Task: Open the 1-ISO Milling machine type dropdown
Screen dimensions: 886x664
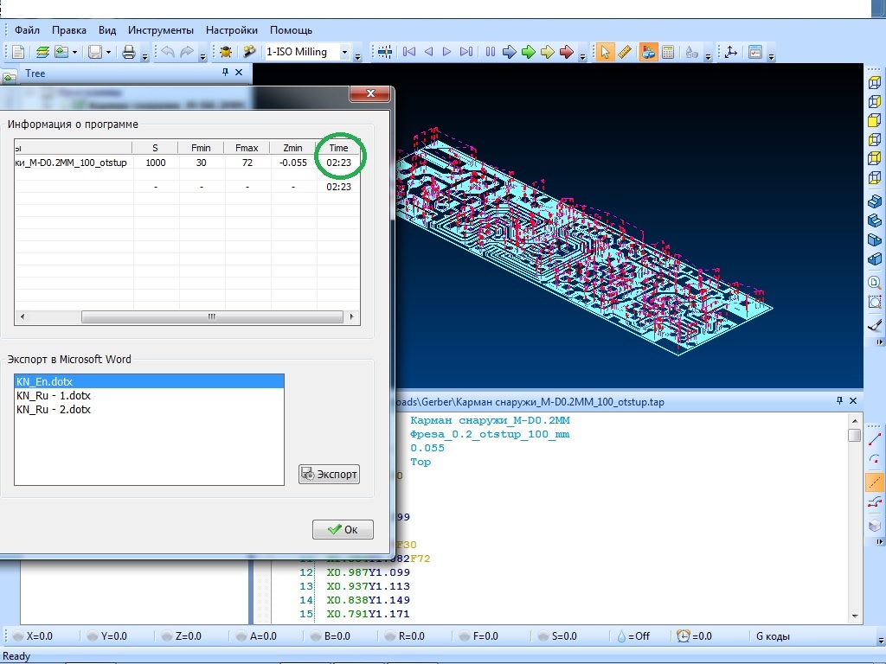Action: (344, 52)
